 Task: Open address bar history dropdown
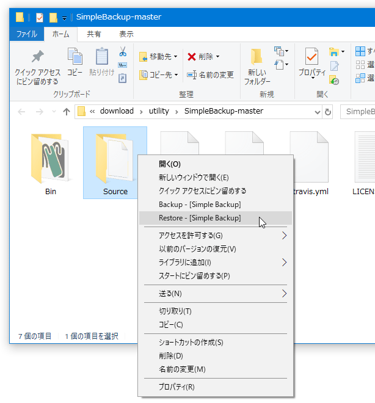pos(318,112)
